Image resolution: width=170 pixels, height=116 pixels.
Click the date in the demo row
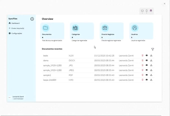tap(104, 60)
